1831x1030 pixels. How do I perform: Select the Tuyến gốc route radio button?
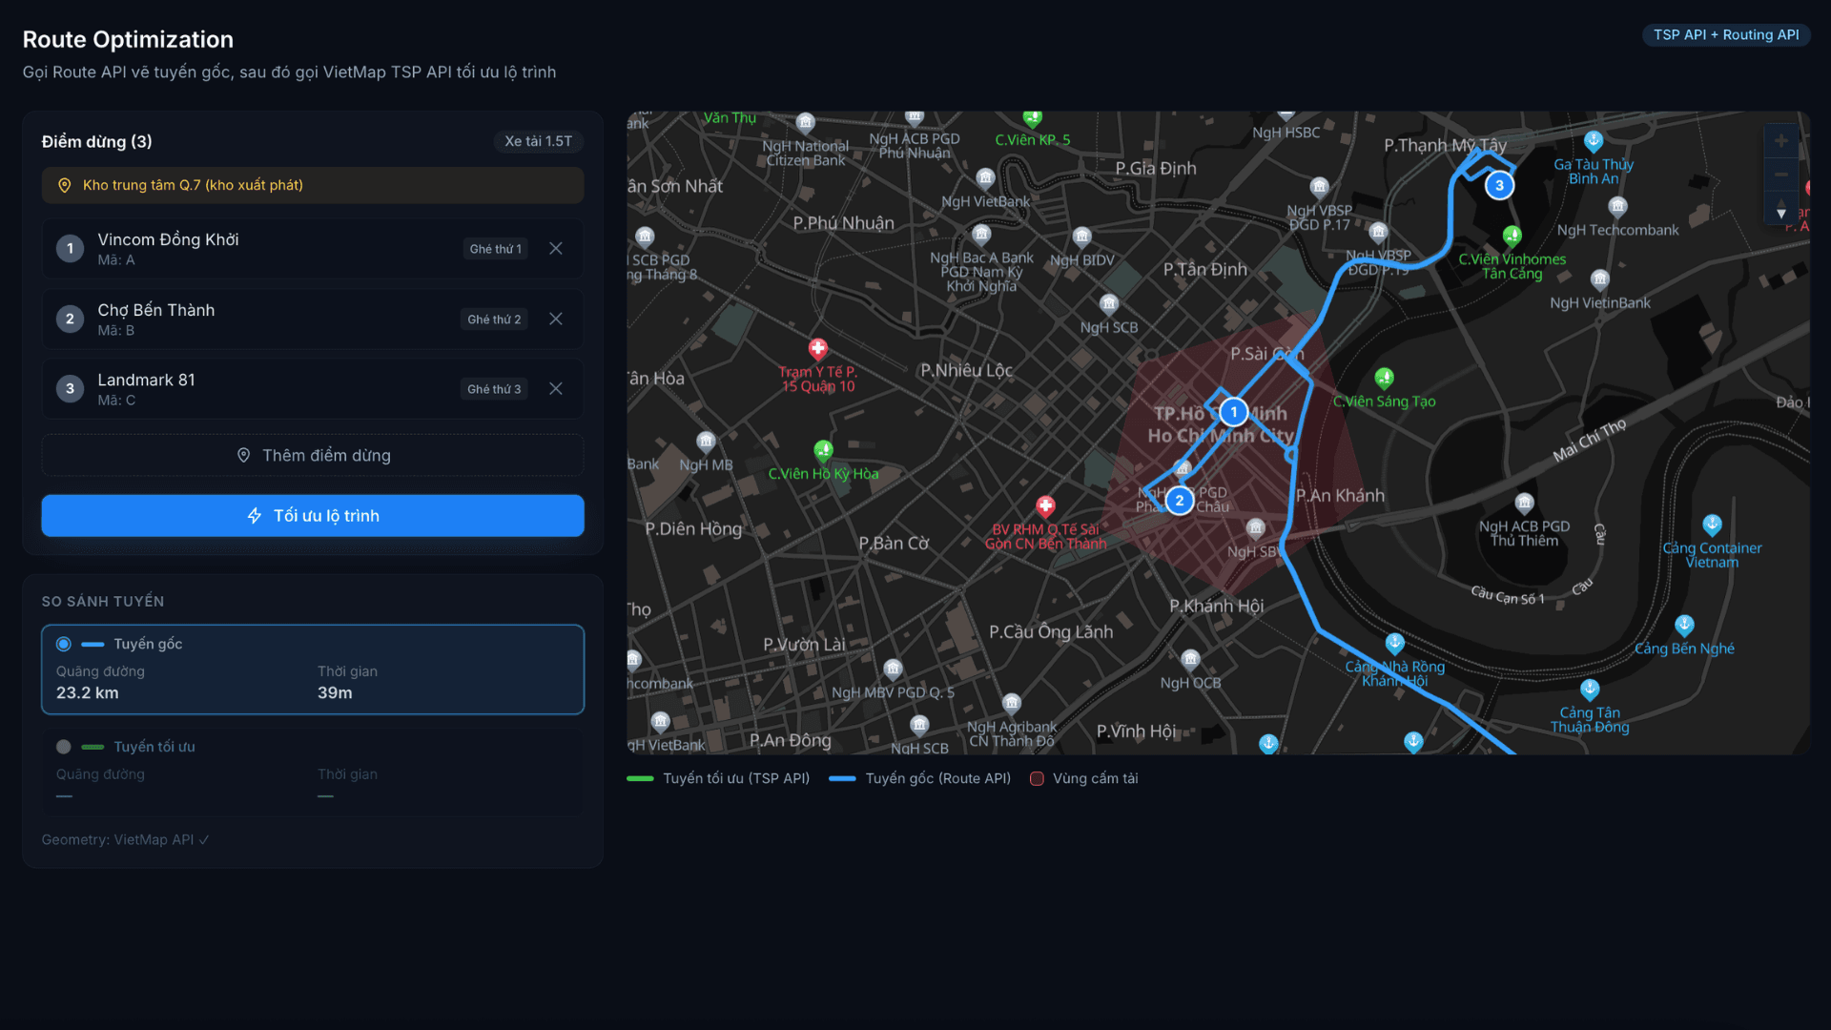(x=64, y=645)
